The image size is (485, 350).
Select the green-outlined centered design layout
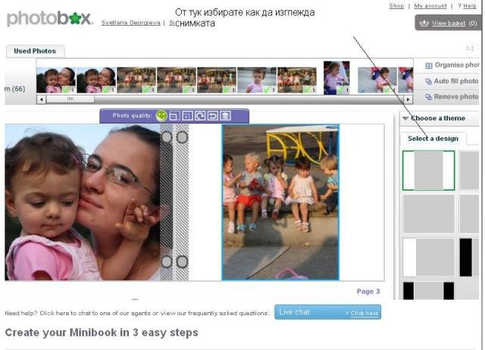(428, 170)
